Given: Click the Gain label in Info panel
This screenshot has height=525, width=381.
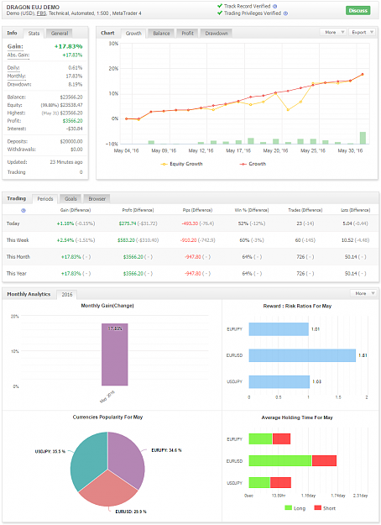Looking at the screenshot, I should (x=15, y=46).
